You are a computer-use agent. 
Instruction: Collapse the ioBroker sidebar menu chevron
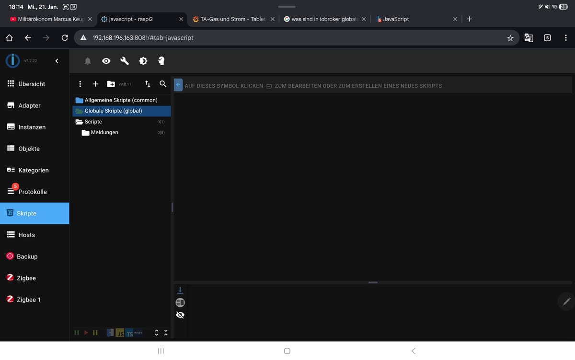[x=57, y=61]
